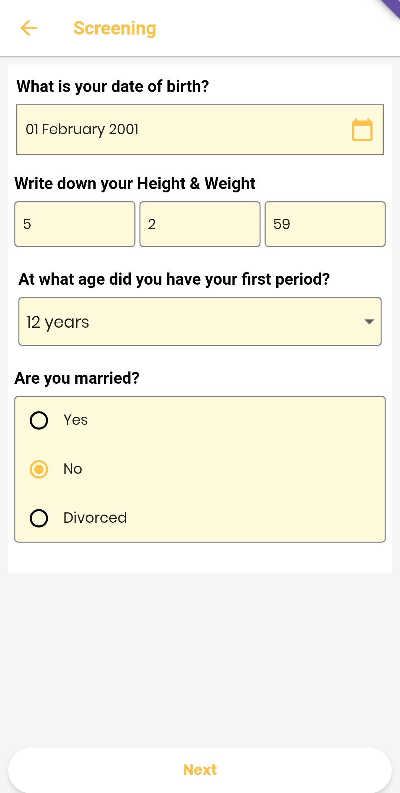Click the debug ribbon in the corner
This screenshot has height=793, width=400.
[x=391, y=8]
